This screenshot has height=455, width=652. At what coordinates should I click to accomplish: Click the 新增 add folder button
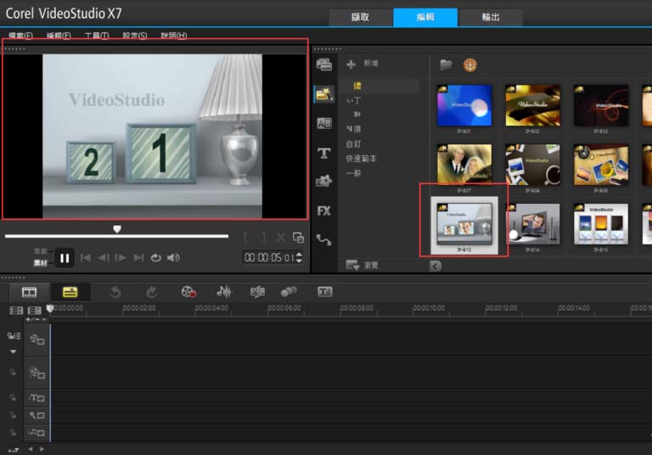coord(363,64)
